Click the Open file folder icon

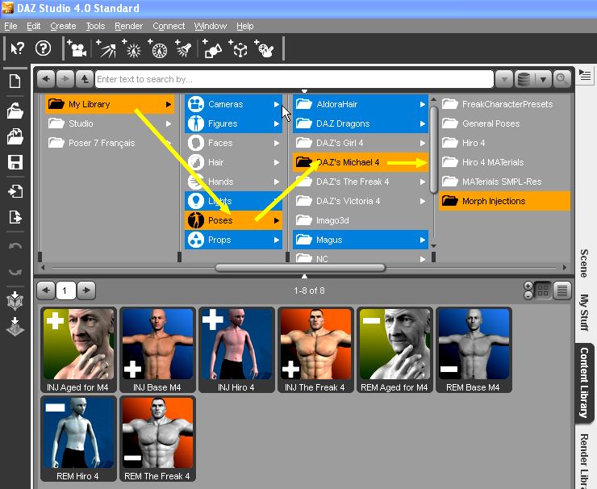click(15, 111)
